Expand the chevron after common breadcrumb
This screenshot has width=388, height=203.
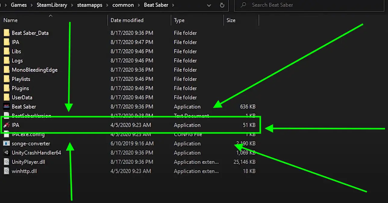pos(139,5)
